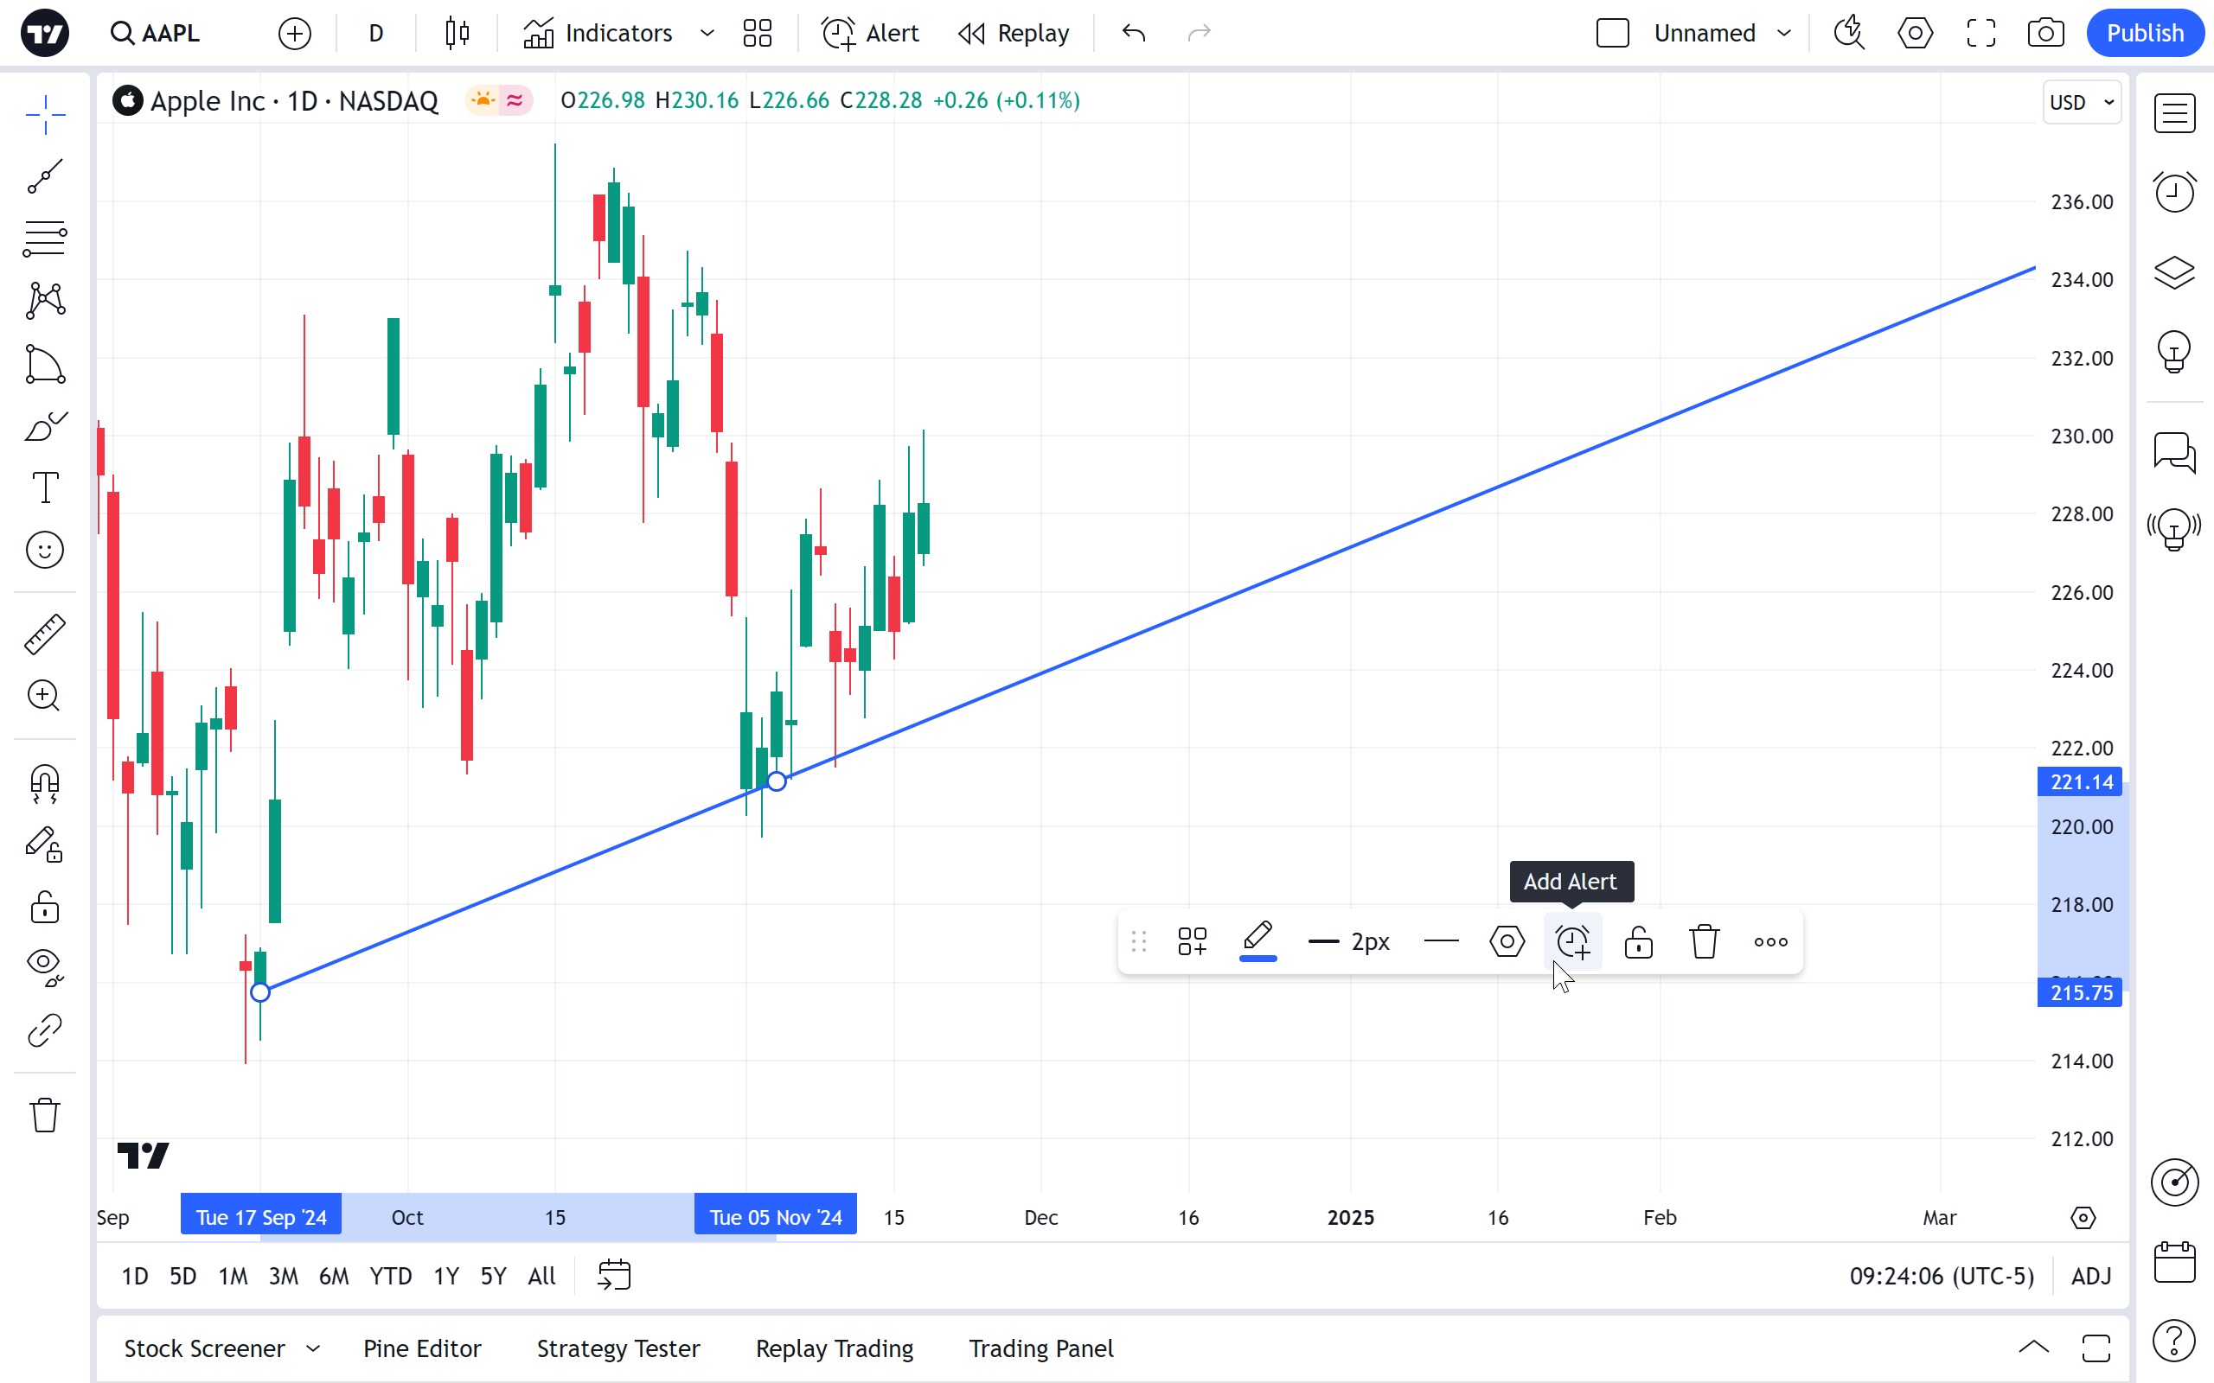Select the Fibonacci retracement tool in the sidebar
Image resolution: width=2214 pixels, height=1383 pixels.
coord(44,239)
